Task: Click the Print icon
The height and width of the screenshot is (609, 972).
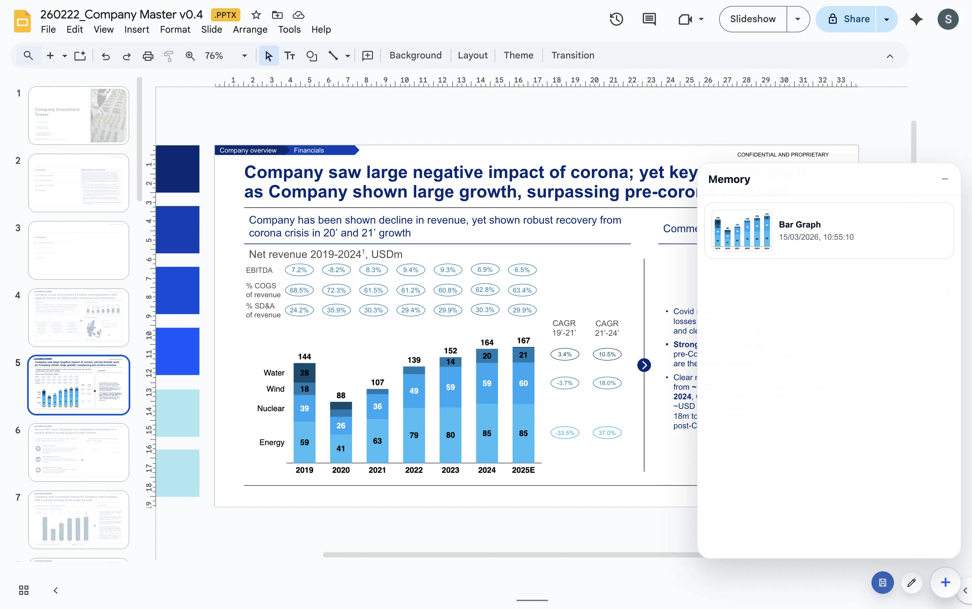Action: point(147,55)
